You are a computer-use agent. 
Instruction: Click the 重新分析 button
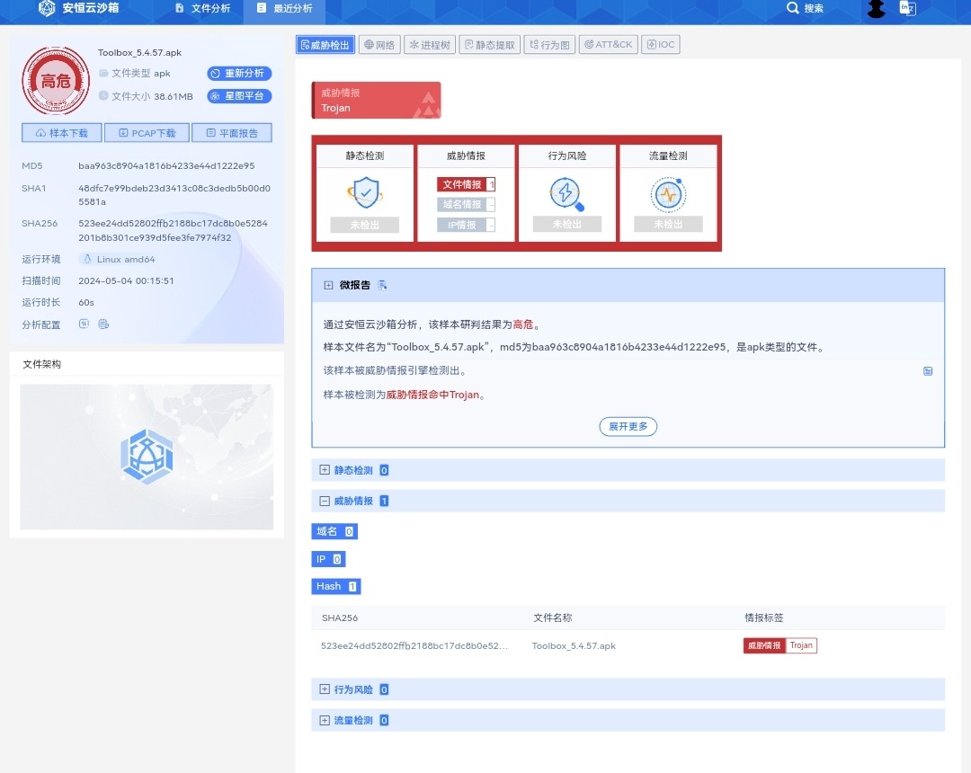(239, 74)
